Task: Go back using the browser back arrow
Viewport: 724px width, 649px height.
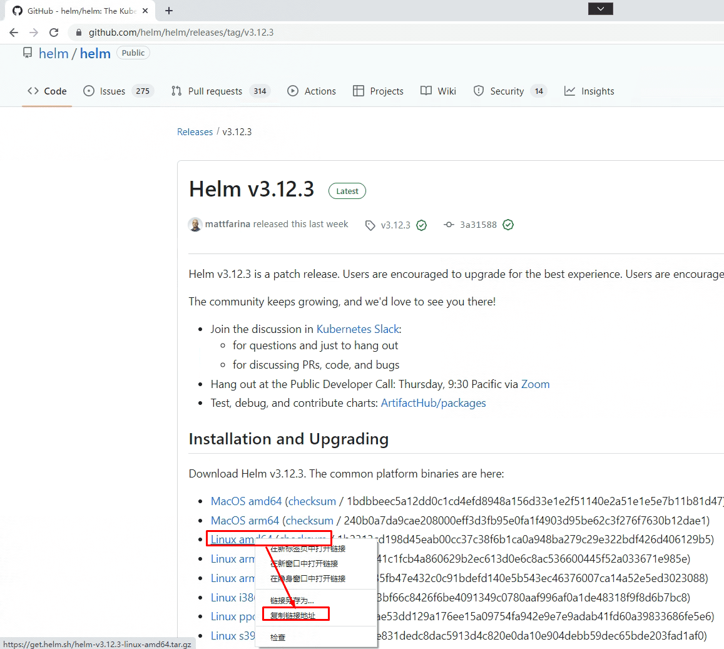Action: (14, 33)
